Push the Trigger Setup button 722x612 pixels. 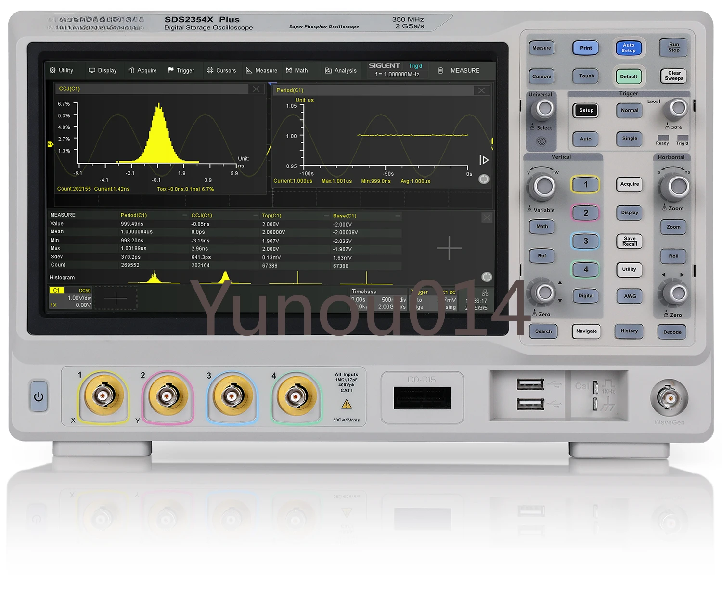click(x=586, y=110)
